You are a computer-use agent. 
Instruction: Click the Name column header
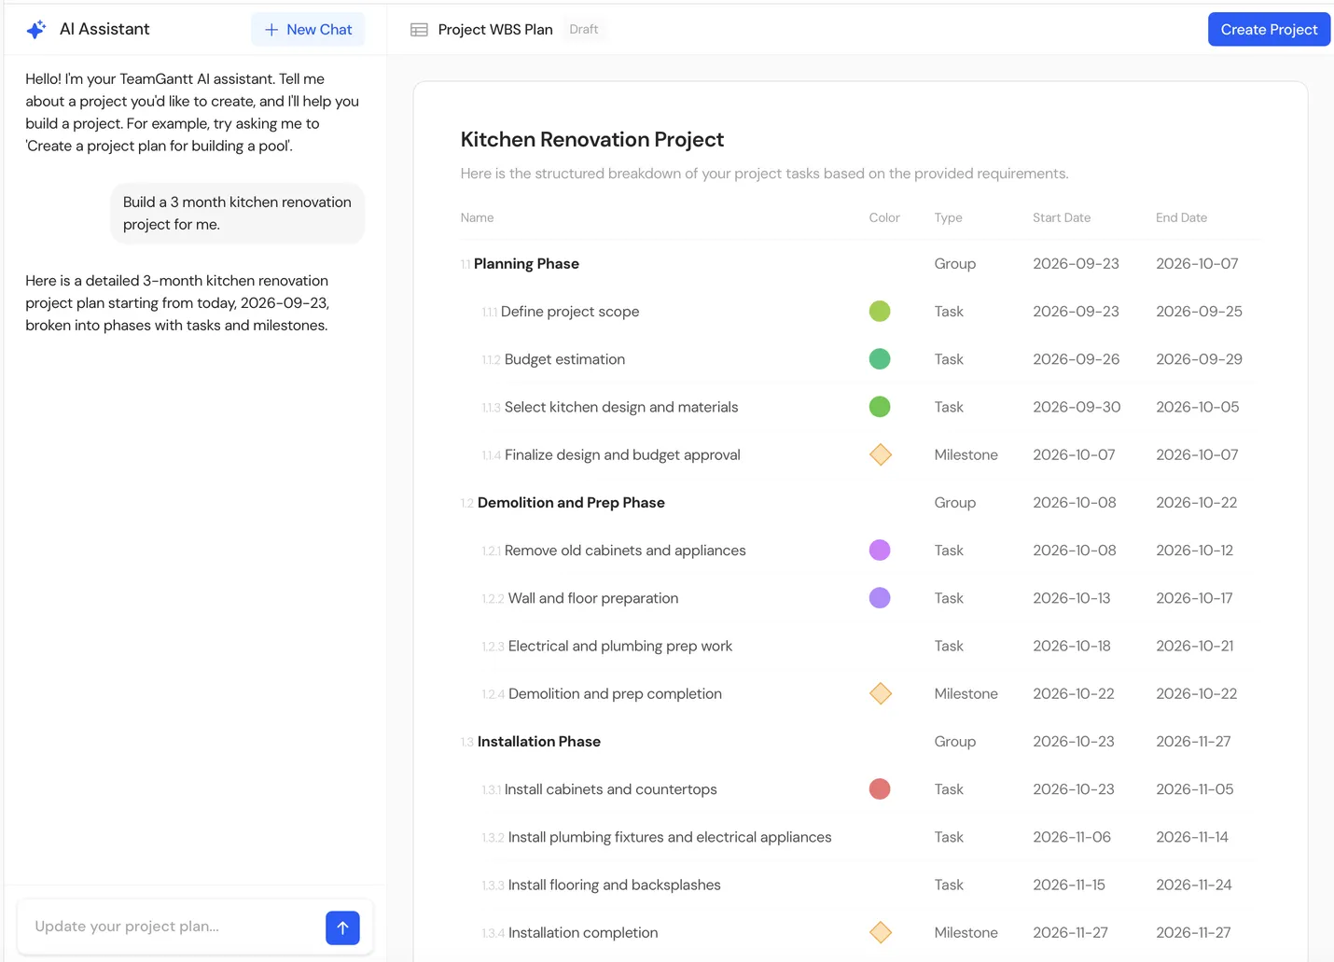coord(477,217)
